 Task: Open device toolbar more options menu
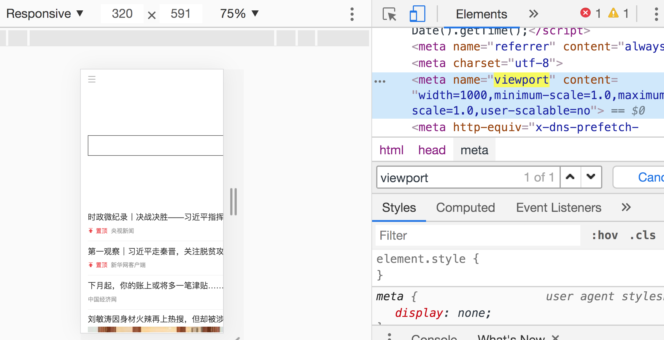[x=352, y=14]
